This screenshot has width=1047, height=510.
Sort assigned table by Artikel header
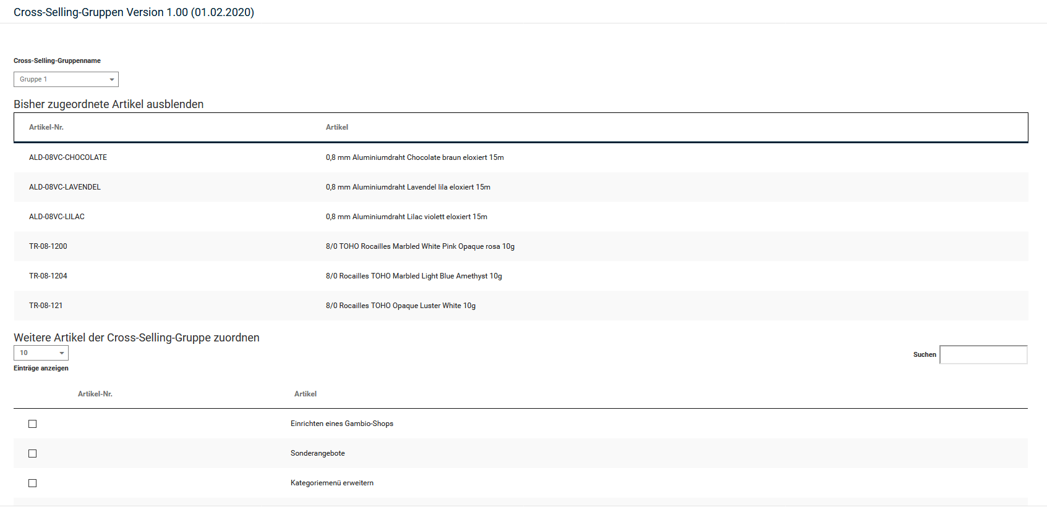point(337,127)
